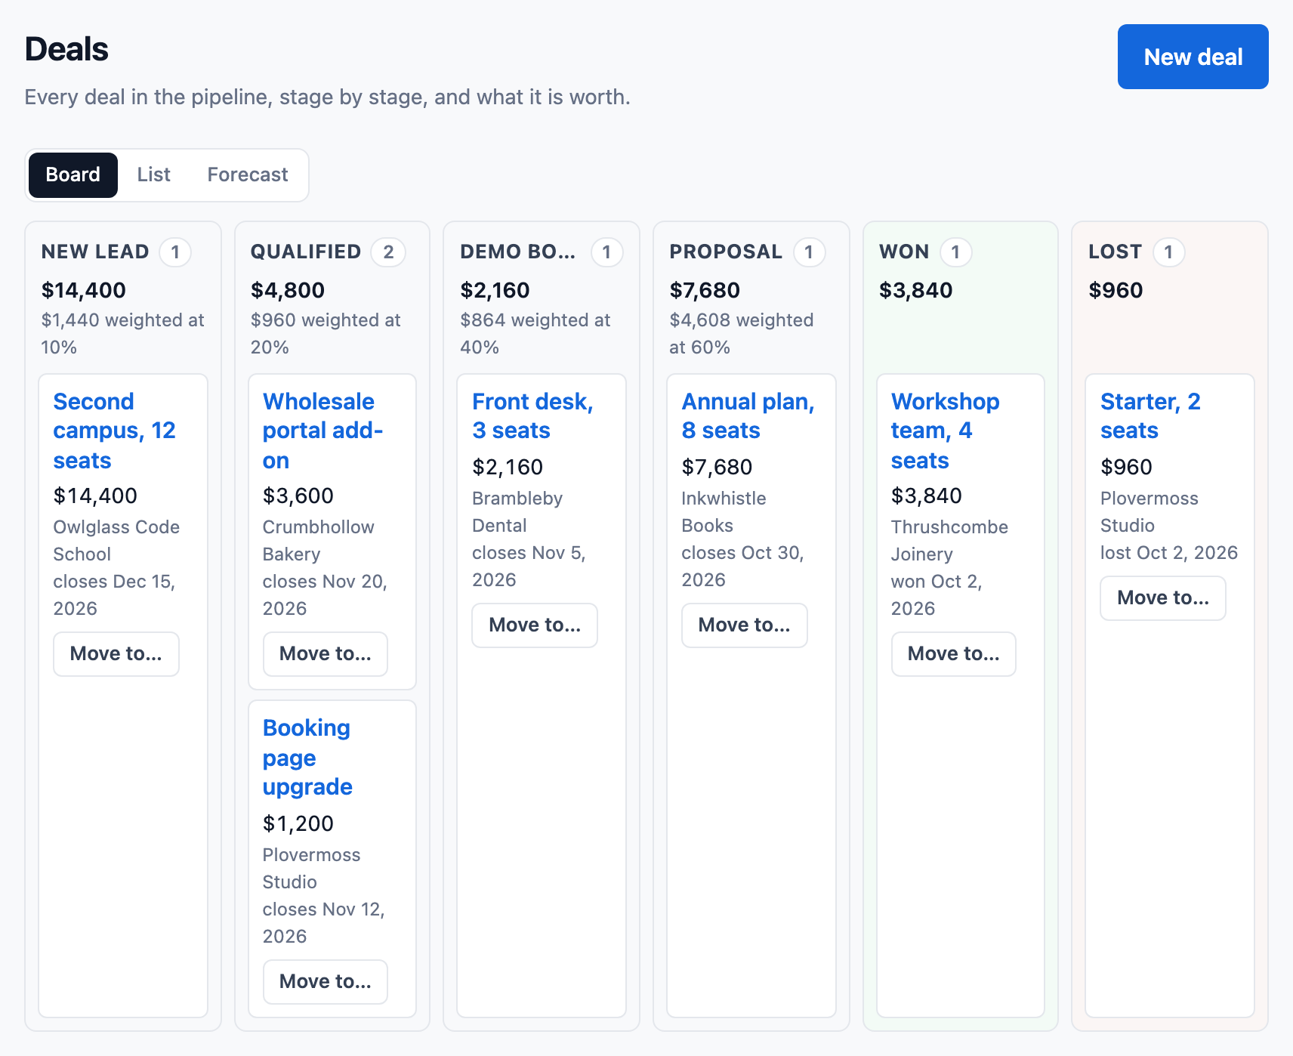This screenshot has width=1293, height=1056.
Task: Open the Second campus, 12 seats deal
Action: (115, 431)
